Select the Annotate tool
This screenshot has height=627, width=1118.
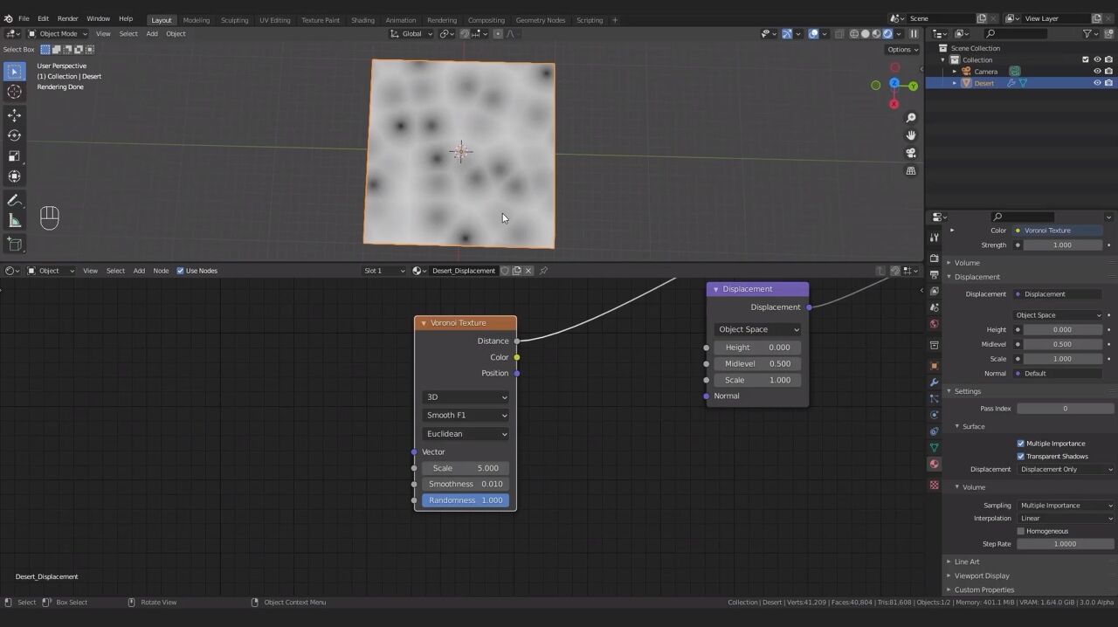tap(14, 201)
